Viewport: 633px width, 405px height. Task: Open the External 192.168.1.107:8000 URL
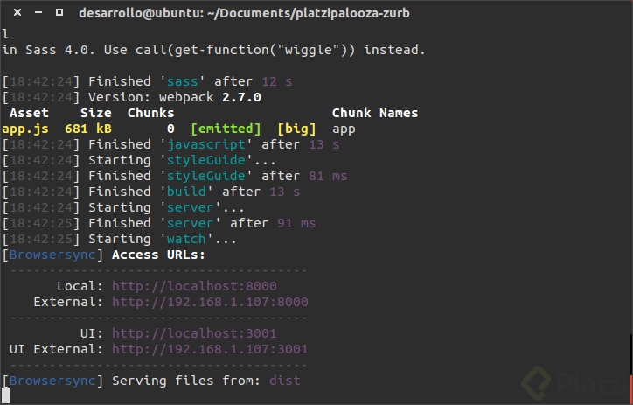coord(210,302)
